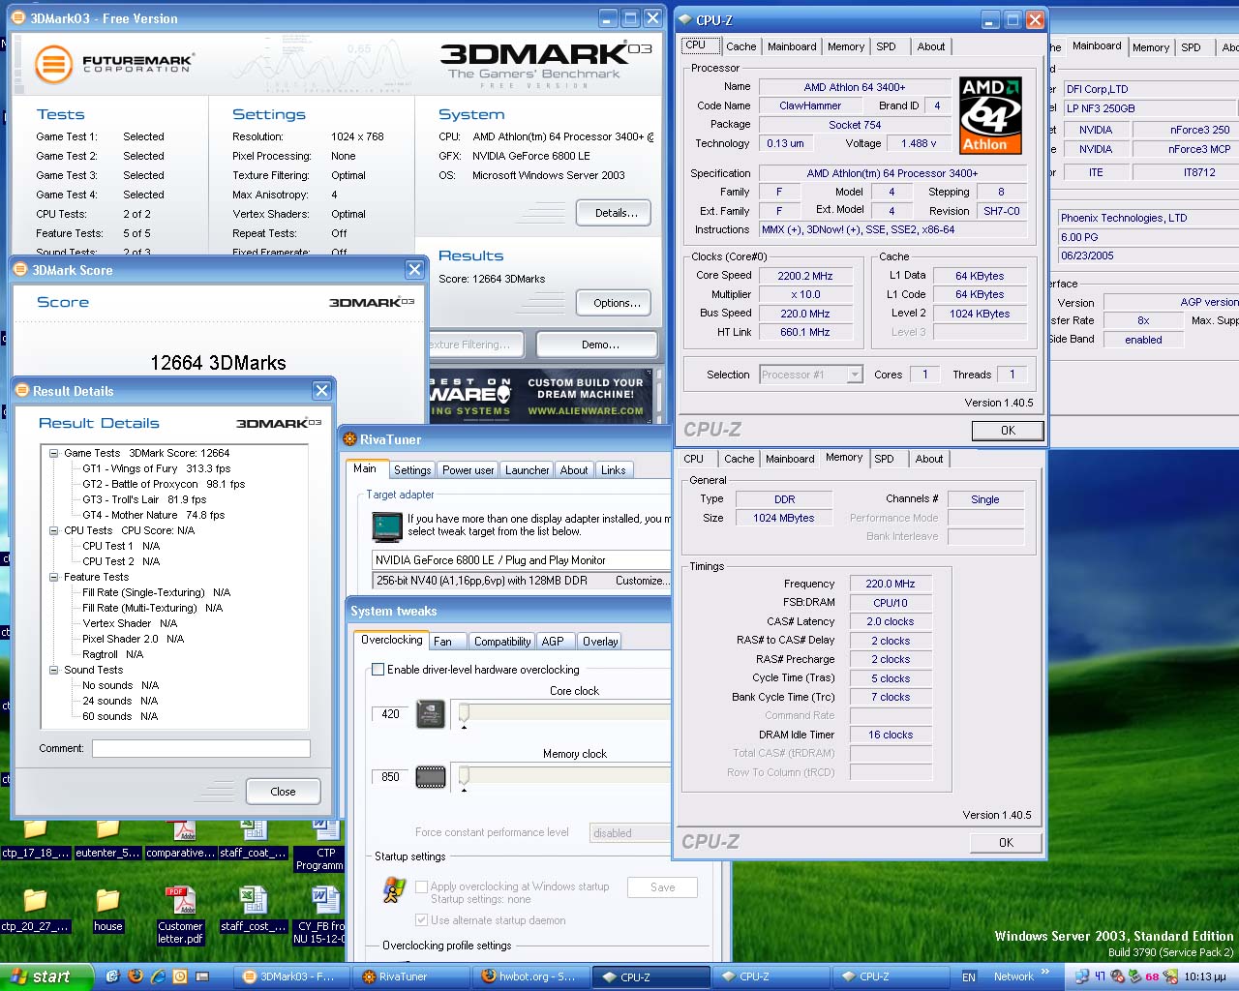Click the 3DMark03 alienware banner ad

540,396
